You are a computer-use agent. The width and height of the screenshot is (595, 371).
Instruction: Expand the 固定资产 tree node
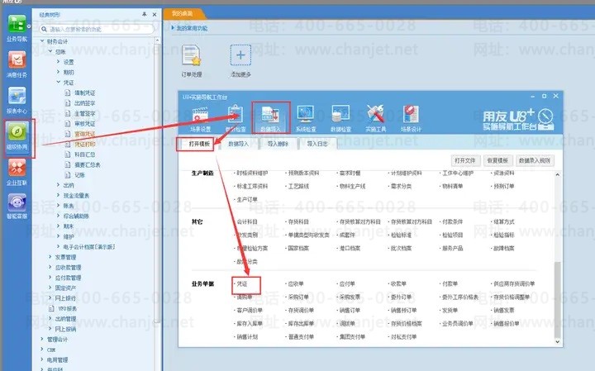pos(50,288)
